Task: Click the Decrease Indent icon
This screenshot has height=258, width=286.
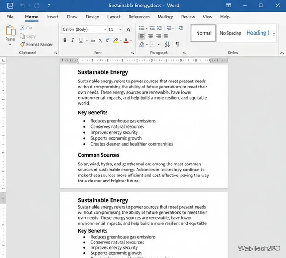Action: point(169,28)
